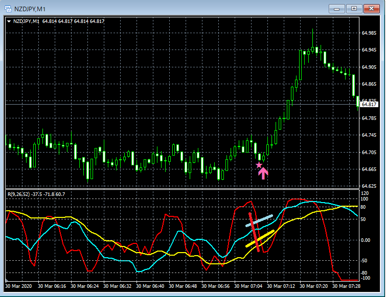Screen dimensions: 386x297
Task: Minimize the NZDJPY chart window
Action: point(336,8)
